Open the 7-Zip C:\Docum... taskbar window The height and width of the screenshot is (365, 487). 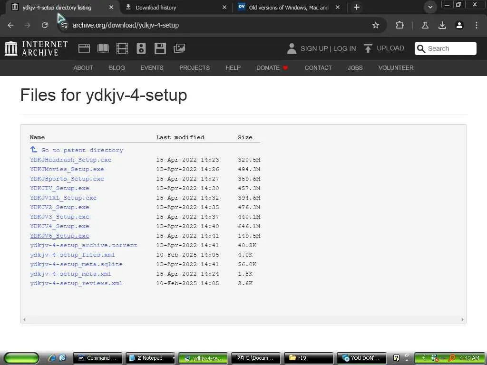(255, 358)
